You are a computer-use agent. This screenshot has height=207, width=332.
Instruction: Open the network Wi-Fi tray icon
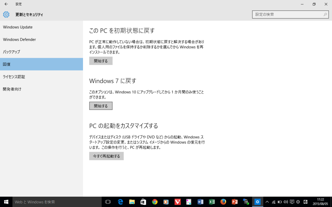pos(274,202)
